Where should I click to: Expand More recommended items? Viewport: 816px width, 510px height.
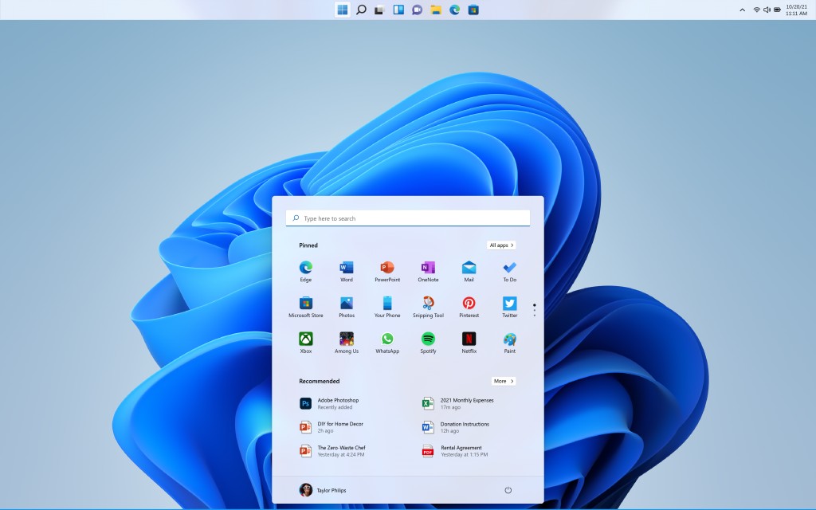(x=503, y=381)
